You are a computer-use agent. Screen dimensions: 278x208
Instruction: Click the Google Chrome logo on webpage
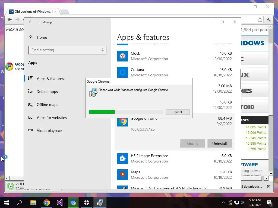coord(9,67)
